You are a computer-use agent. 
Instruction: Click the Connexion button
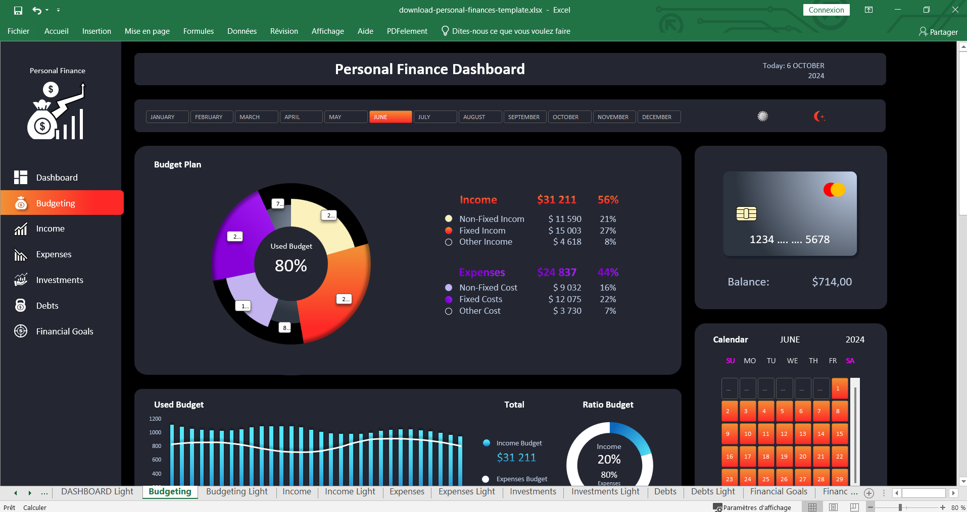[x=826, y=10]
